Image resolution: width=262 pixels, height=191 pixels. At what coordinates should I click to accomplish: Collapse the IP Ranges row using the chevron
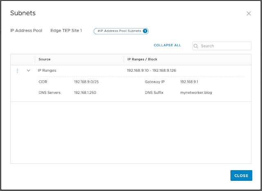point(29,71)
